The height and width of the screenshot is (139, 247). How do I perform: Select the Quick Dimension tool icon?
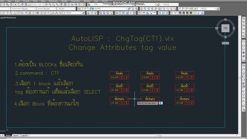click(x=19, y=13)
